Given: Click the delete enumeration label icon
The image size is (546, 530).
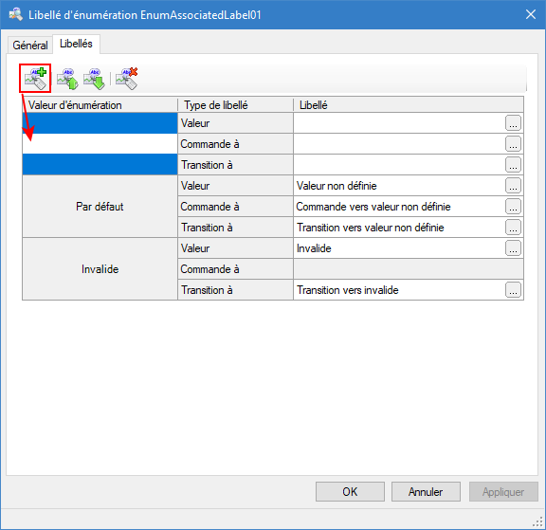Looking at the screenshot, I should click(127, 79).
